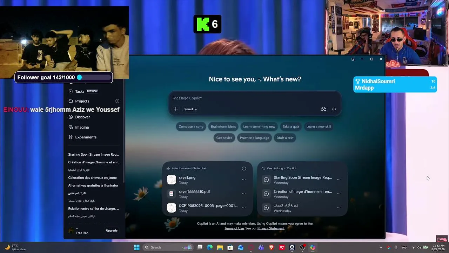The width and height of the screenshot is (449, 253).
Task: Attach recent file CCF19082026_0003_page-0001
Action: point(202,208)
